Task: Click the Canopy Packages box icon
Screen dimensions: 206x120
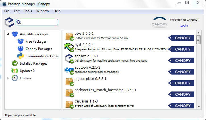Action: click(21, 49)
